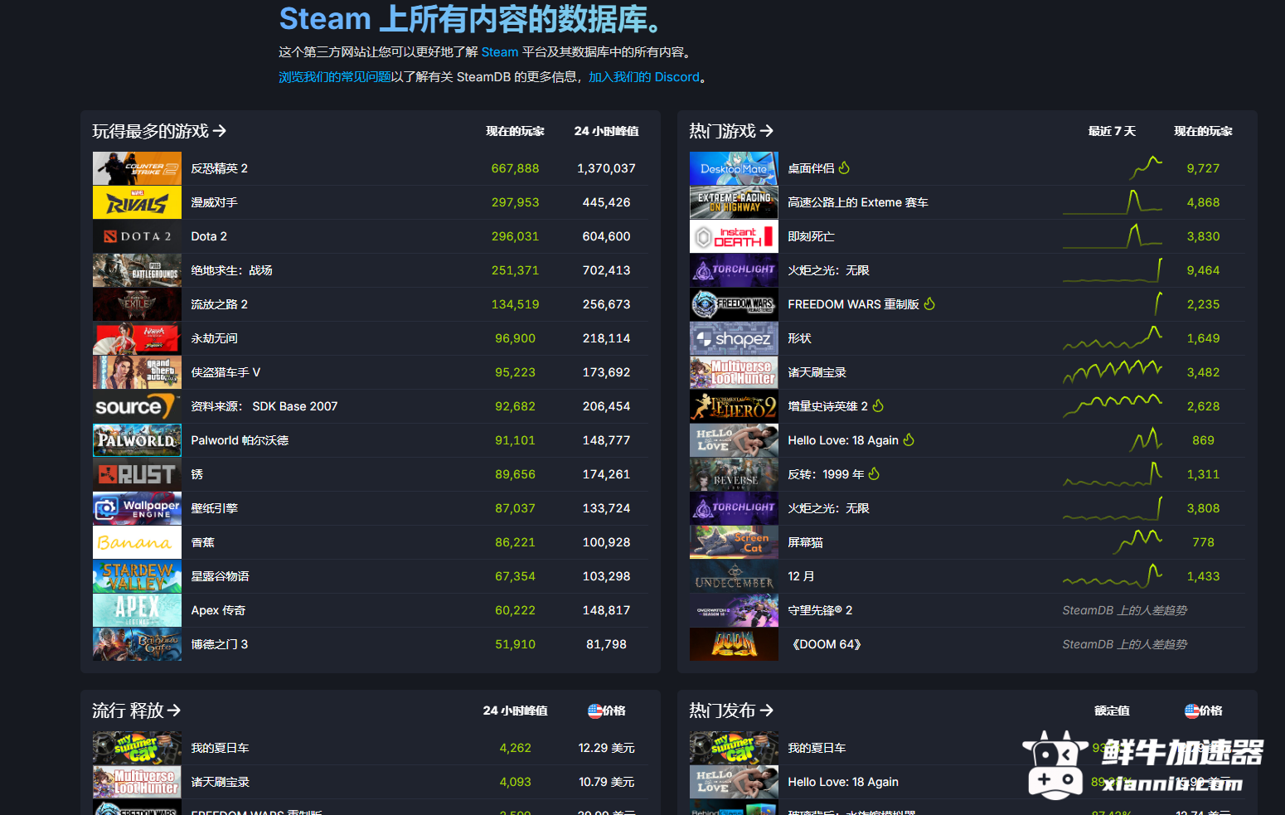Open the Undecember game thumbnail
This screenshot has width=1285, height=815.
734,576
